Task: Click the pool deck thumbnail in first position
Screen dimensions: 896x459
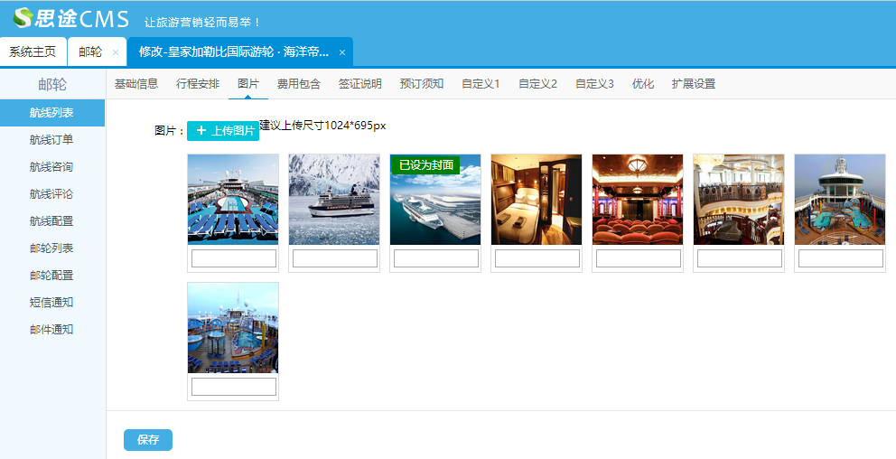Action: [x=233, y=200]
